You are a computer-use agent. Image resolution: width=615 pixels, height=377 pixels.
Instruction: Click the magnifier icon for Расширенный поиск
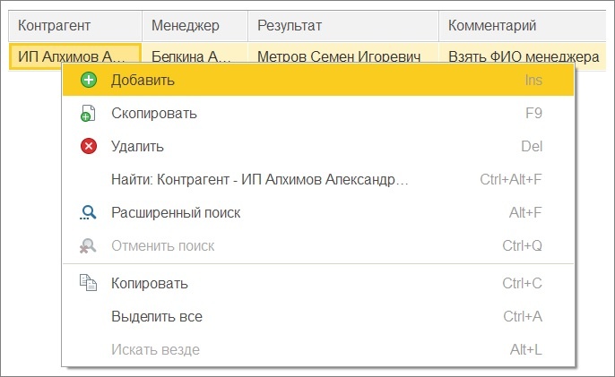88,212
